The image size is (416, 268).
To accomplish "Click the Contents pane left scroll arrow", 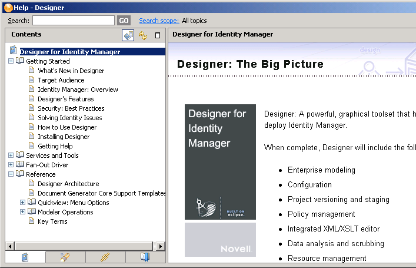I will click(10, 246).
